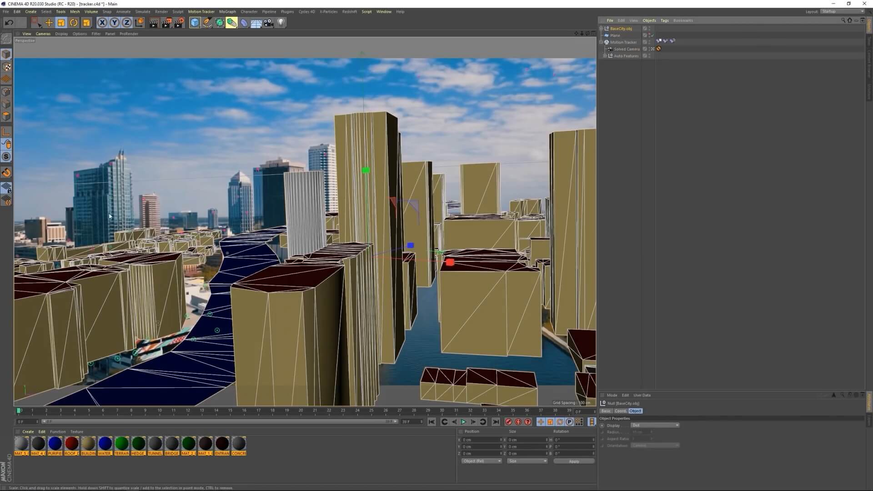873x491 pixels.
Task: Toggle the Plane object's green checkmark
Action: point(652,35)
